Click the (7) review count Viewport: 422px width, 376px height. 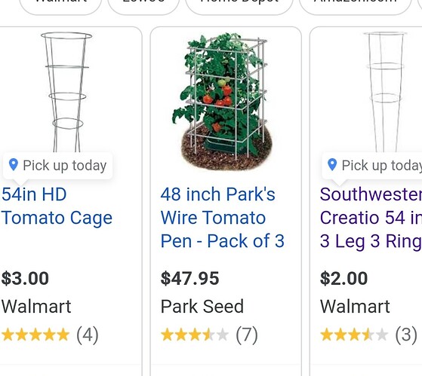247,335
